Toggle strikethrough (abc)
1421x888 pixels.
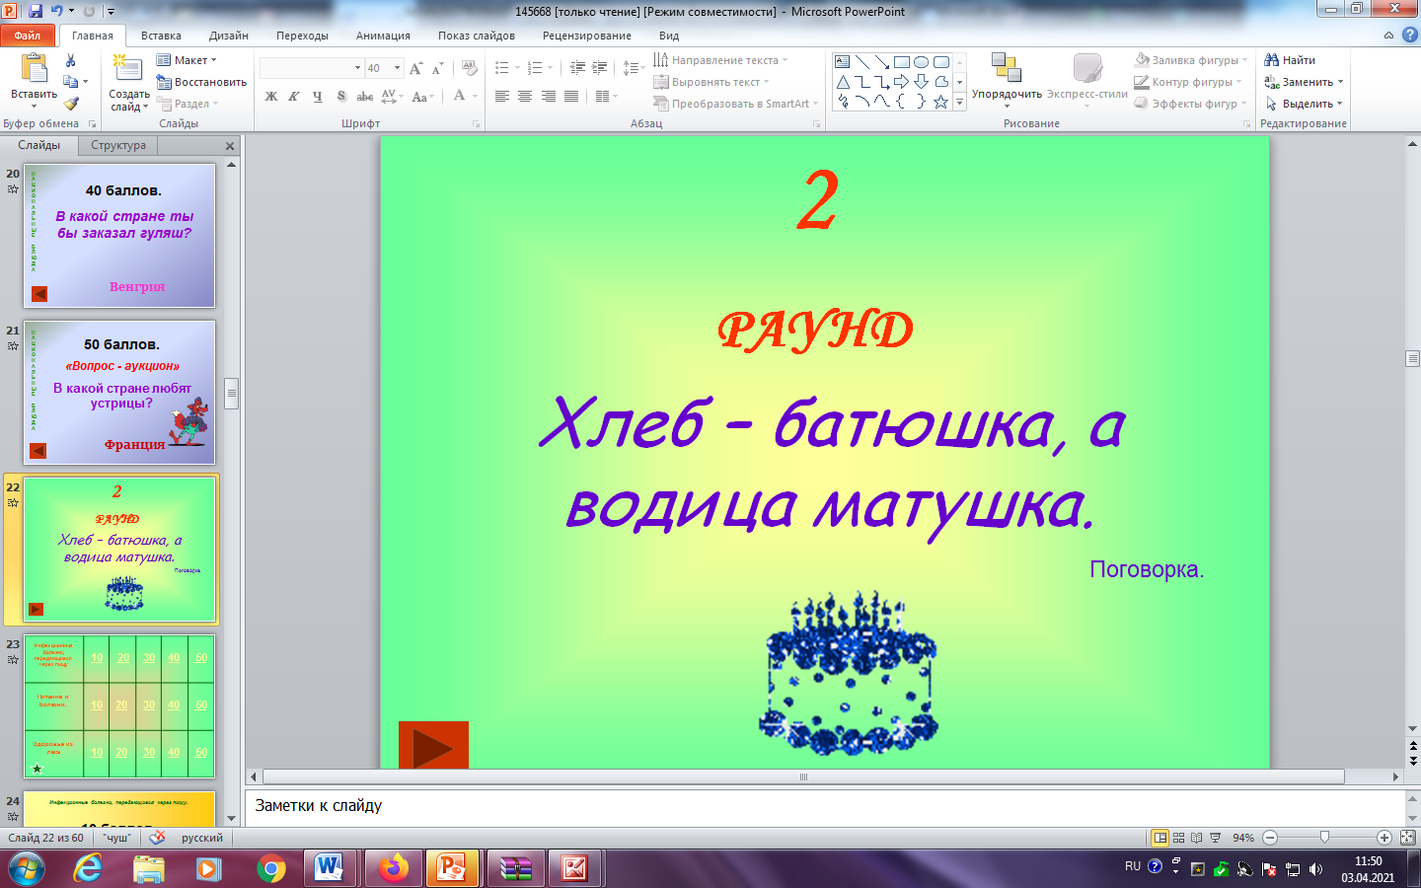(364, 97)
